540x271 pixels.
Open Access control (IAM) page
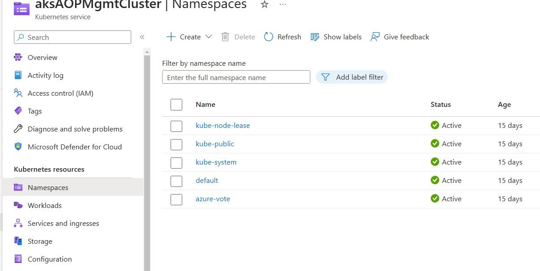[x=60, y=93]
